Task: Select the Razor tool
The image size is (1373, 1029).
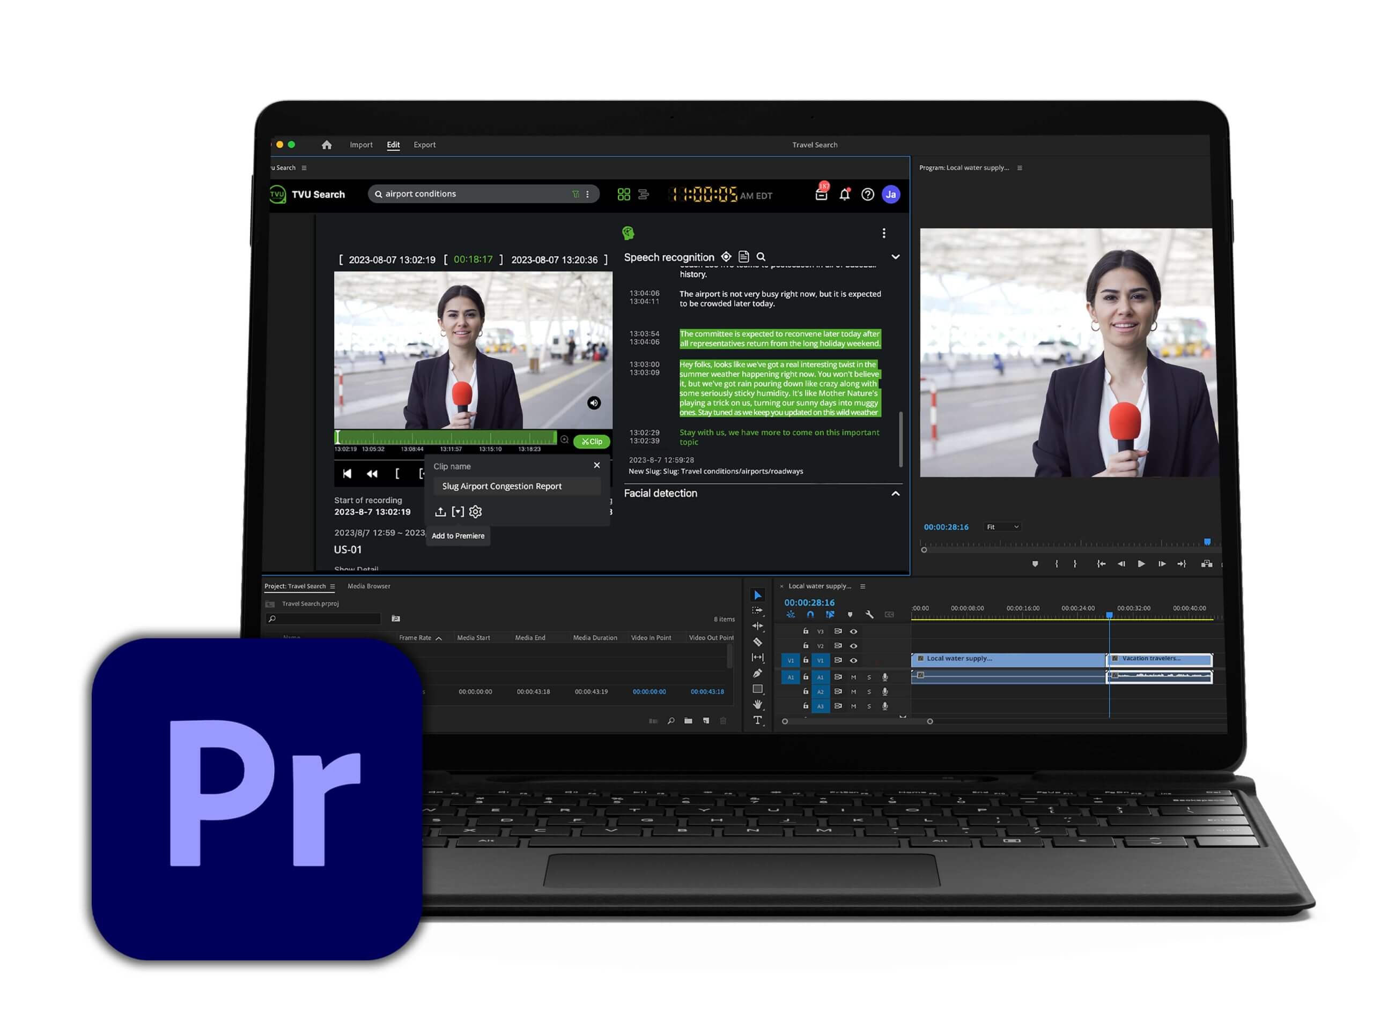Action: pyautogui.click(x=757, y=642)
